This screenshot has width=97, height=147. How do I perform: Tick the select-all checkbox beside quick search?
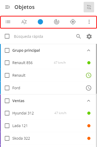pos(7,36)
